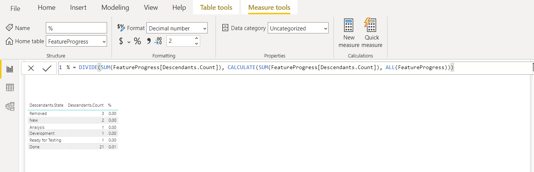Image resolution: width=534 pixels, height=172 pixels.
Task: Click the decimal places icon
Action: [158, 41]
